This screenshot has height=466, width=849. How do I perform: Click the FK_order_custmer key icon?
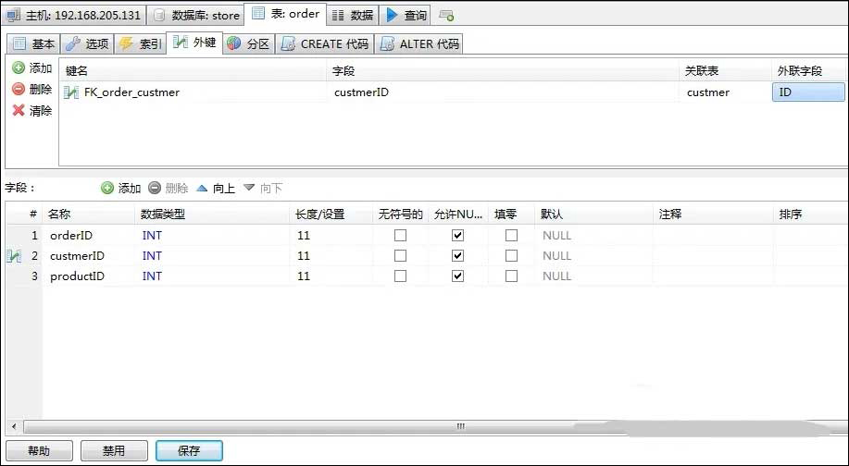[71, 92]
